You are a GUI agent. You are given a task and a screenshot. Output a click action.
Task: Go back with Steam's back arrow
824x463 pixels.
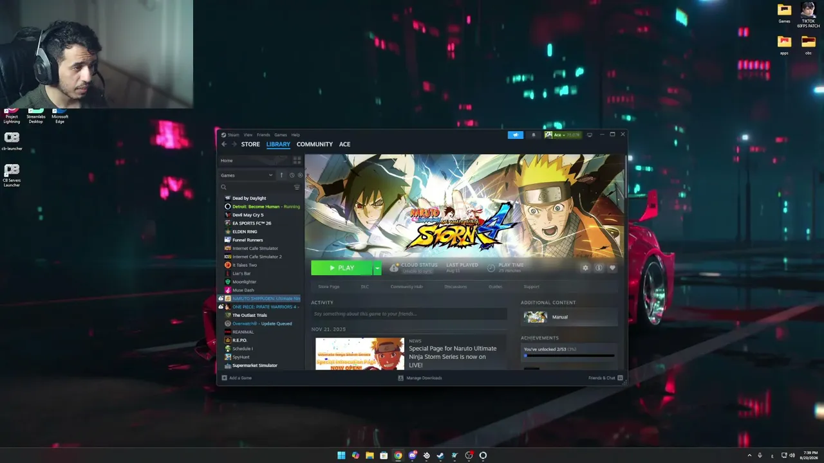click(224, 144)
